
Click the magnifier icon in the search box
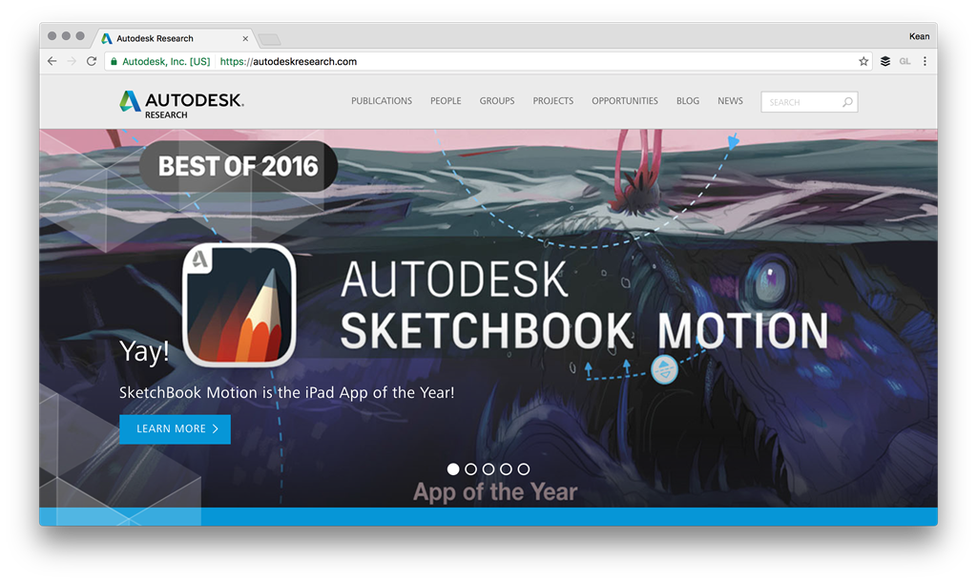coord(846,102)
